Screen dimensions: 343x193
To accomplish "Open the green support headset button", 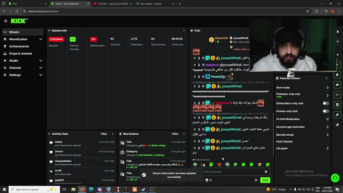I will 335,178.
